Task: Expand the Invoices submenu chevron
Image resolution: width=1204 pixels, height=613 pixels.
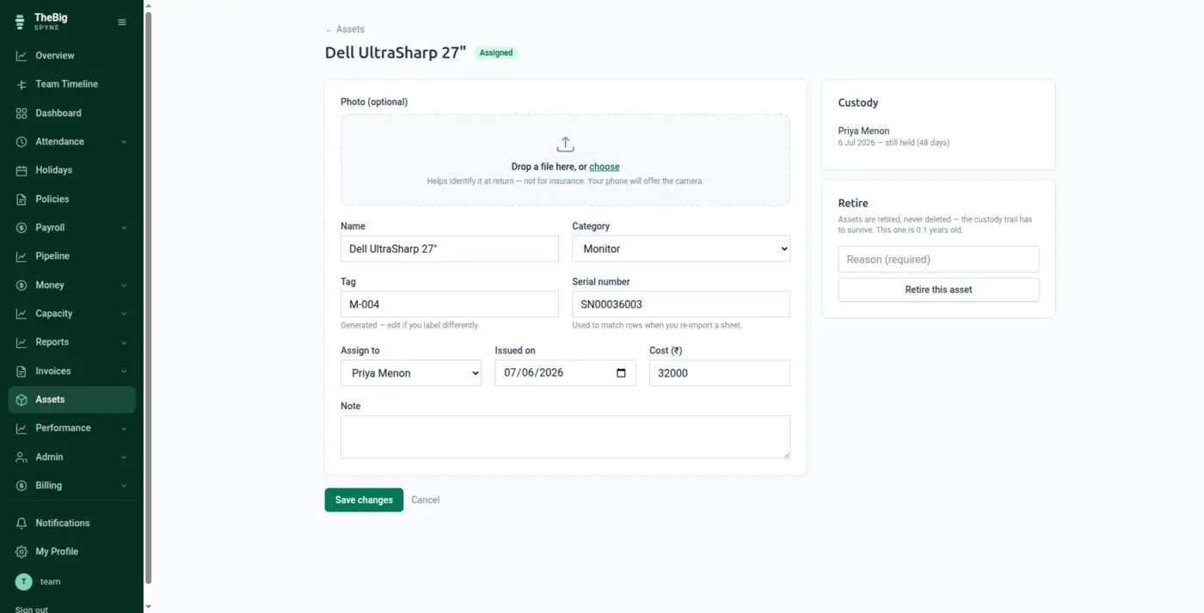Action: tap(124, 371)
